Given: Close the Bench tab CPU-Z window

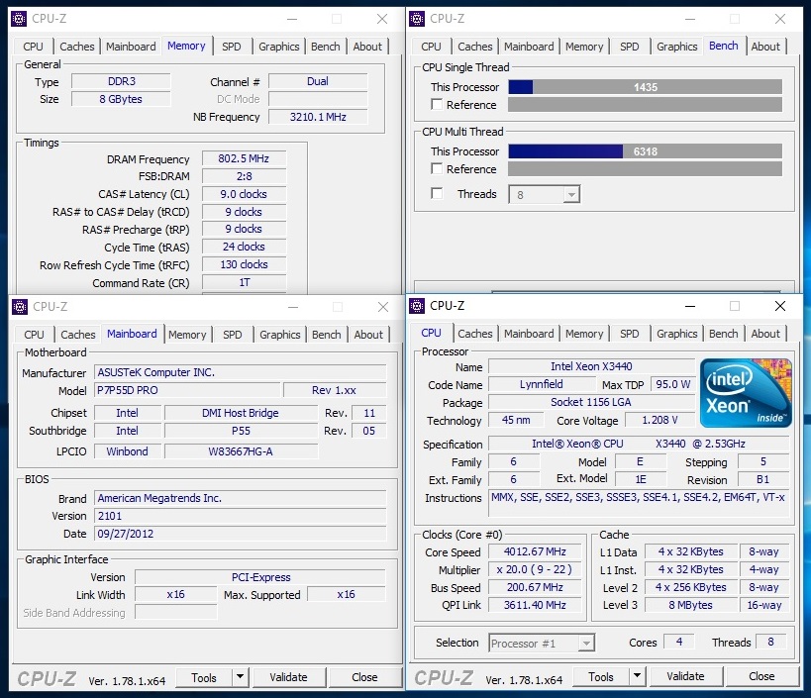Looking at the screenshot, I should point(780,19).
